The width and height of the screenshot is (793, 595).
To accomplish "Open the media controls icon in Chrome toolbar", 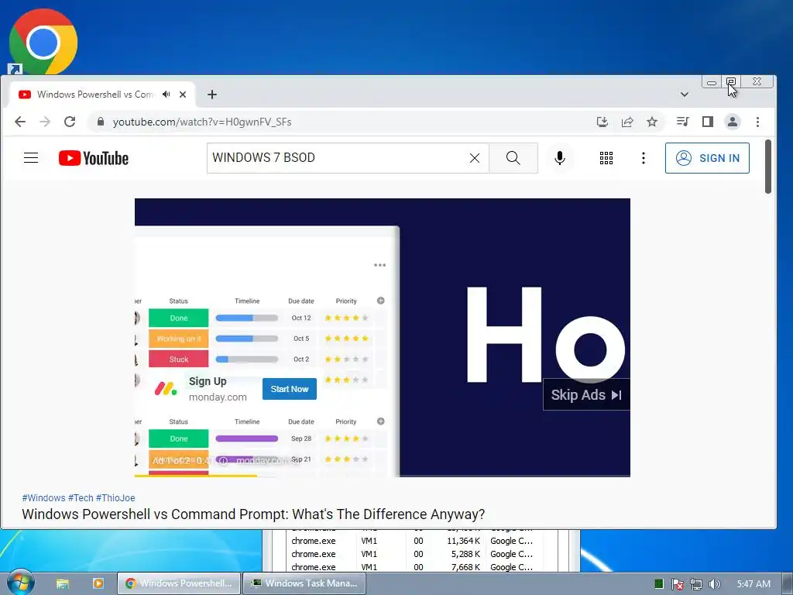I will click(x=682, y=122).
